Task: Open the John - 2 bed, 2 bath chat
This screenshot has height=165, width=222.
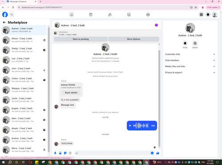Action: click(x=24, y=70)
